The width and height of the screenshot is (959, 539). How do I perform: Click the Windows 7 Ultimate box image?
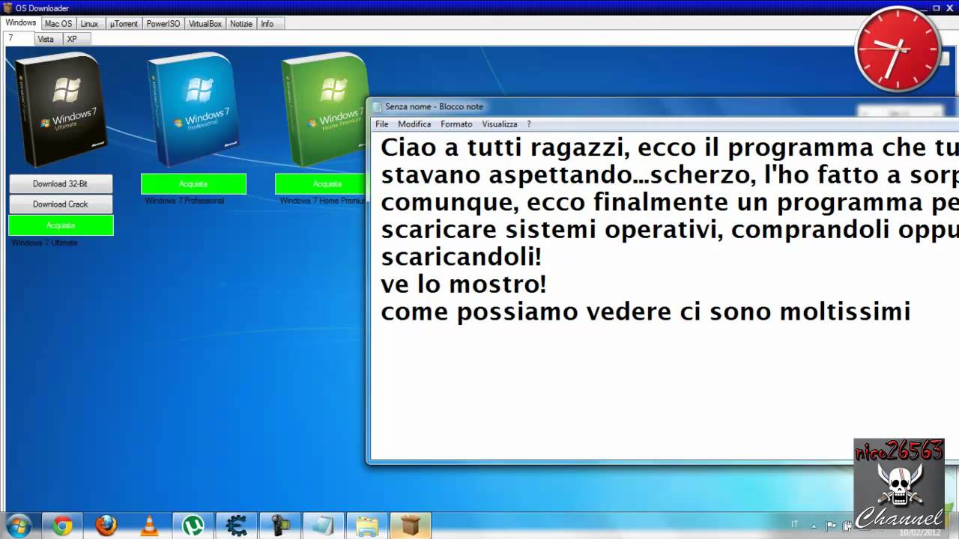[61, 110]
